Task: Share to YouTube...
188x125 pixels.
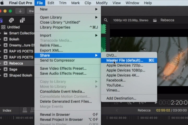Action: coord(129,85)
